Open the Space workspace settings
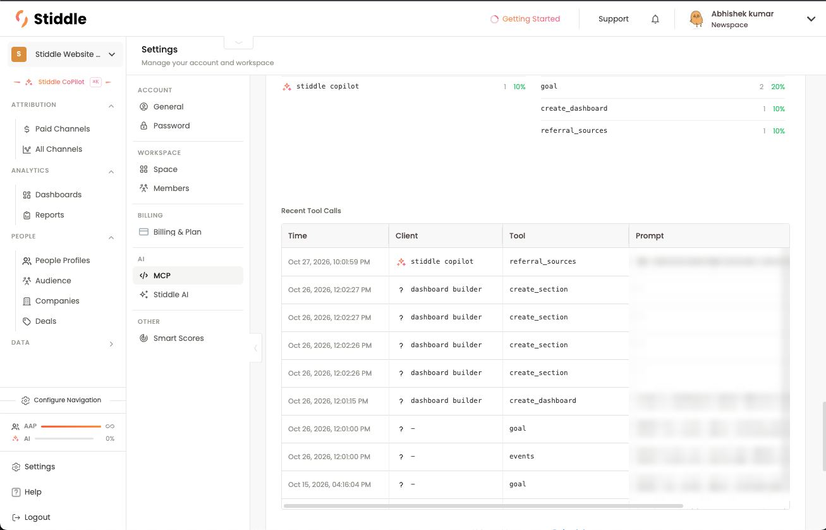826x530 pixels. 188,169
